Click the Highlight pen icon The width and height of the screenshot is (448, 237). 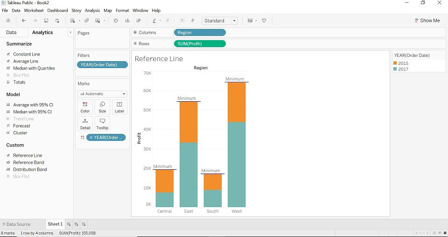click(x=154, y=21)
